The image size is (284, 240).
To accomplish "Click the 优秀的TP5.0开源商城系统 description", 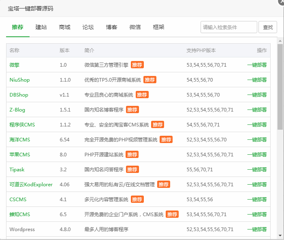I will point(113,80).
